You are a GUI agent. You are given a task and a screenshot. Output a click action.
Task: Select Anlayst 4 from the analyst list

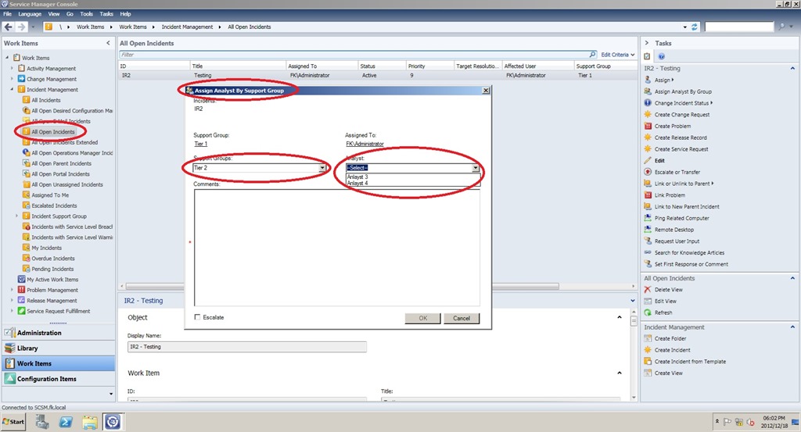357,184
